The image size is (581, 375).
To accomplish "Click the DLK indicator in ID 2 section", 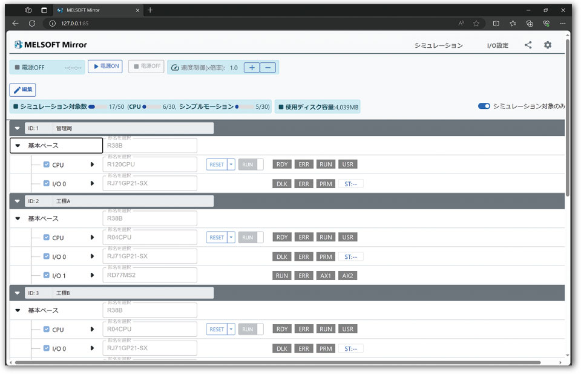I will [282, 256].
